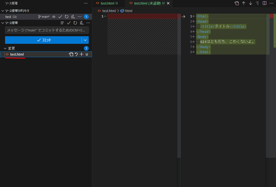Click the blue コミット button

pos(44,40)
